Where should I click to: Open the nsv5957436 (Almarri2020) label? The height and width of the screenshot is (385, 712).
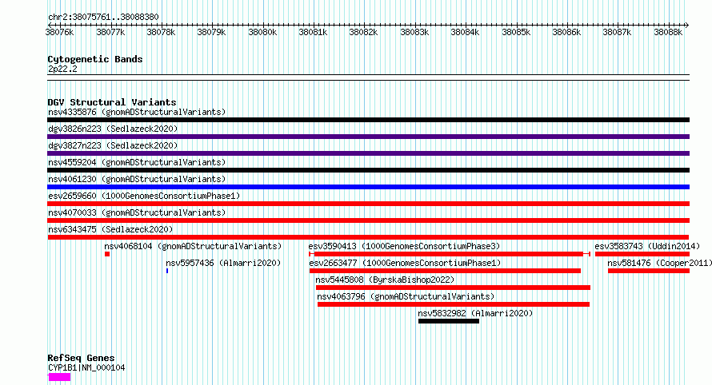tap(223, 263)
